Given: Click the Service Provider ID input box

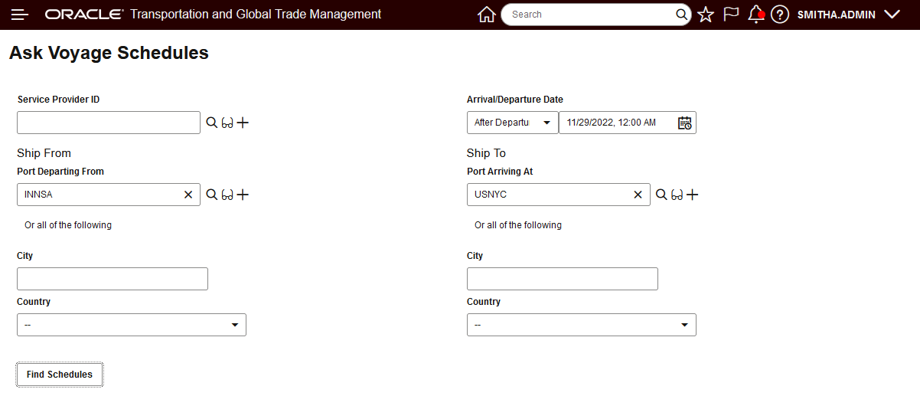Looking at the screenshot, I should [109, 123].
